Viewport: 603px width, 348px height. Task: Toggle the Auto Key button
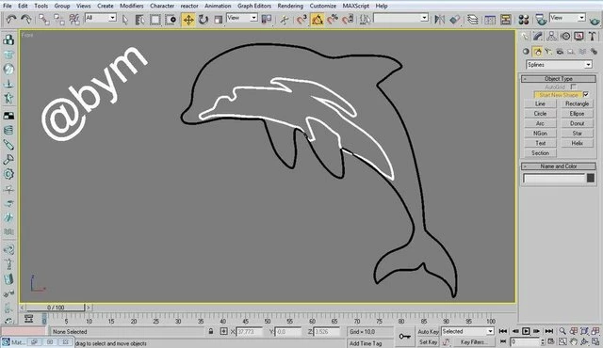[x=428, y=331]
